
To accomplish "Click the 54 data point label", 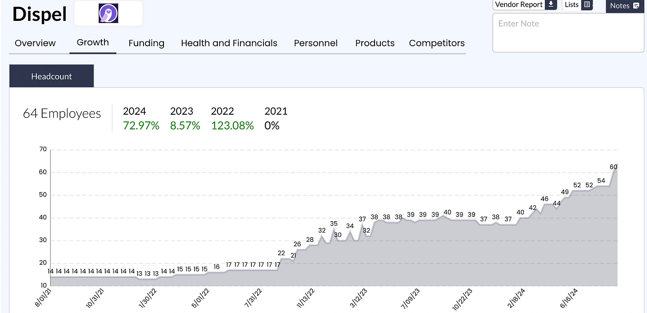I will 601,181.
